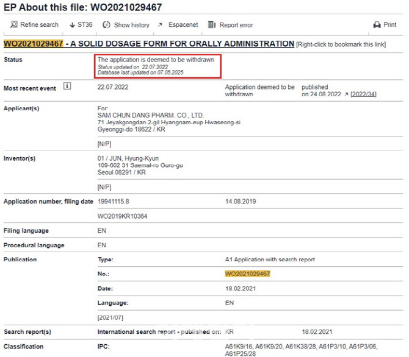Click the Show history clock icon
The image size is (409, 357).
pos(106,25)
